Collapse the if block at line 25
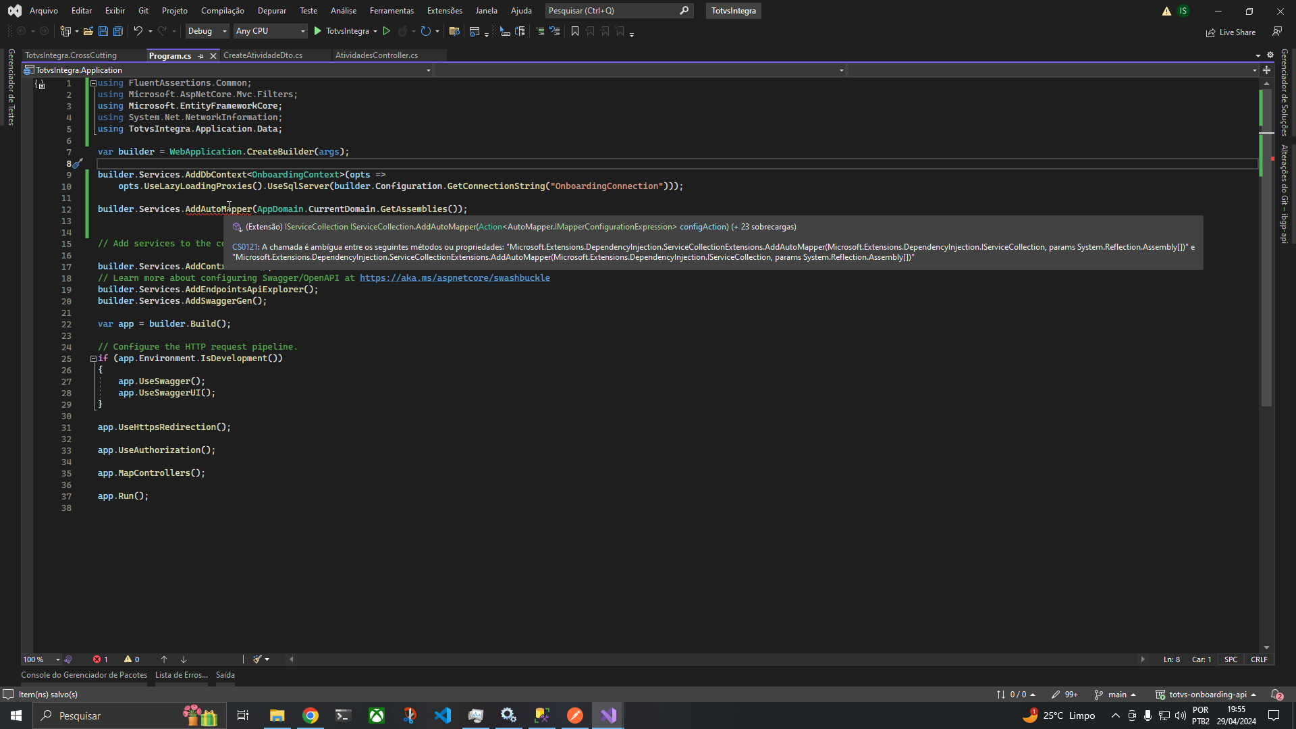The height and width of the screenshot is (729, 1296). coord(93,358)
